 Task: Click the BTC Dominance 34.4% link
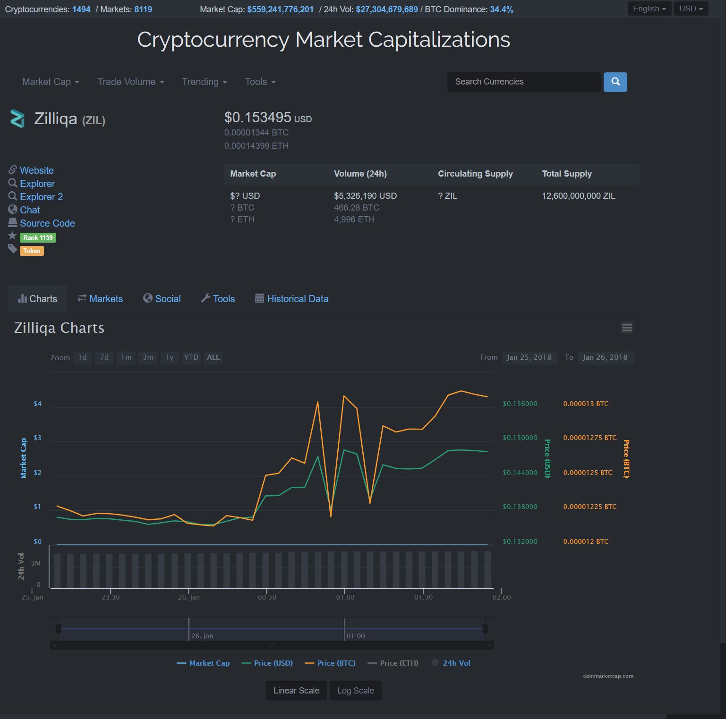(x=502, y=9)
